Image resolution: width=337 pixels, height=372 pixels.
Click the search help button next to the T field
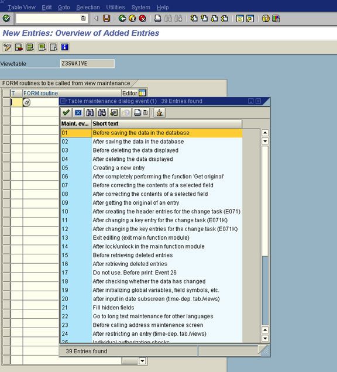26,102
